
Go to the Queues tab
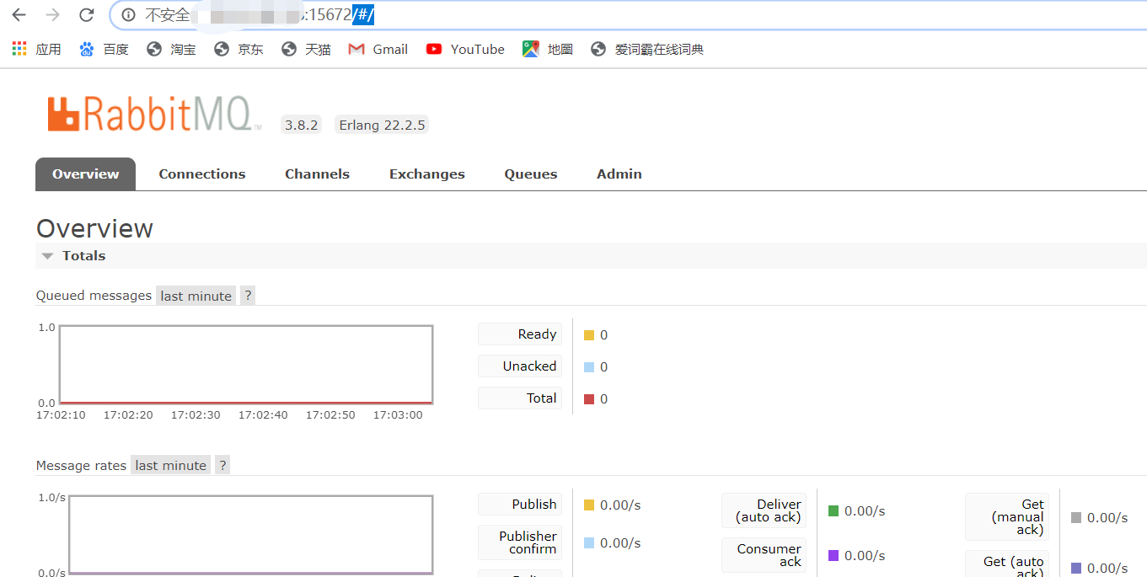[x=531, y=174]
